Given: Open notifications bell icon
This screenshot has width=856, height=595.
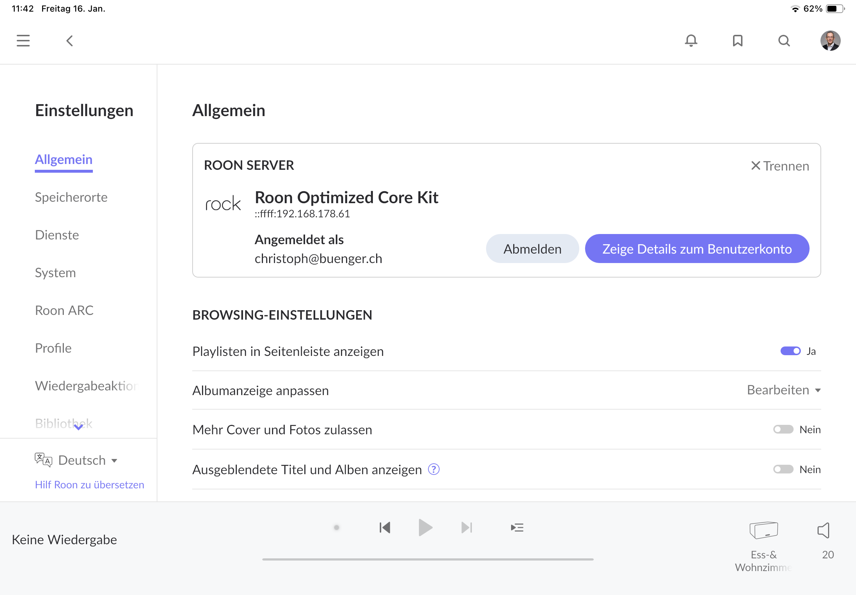Looking at the screenshot, I should coord(691,41).
